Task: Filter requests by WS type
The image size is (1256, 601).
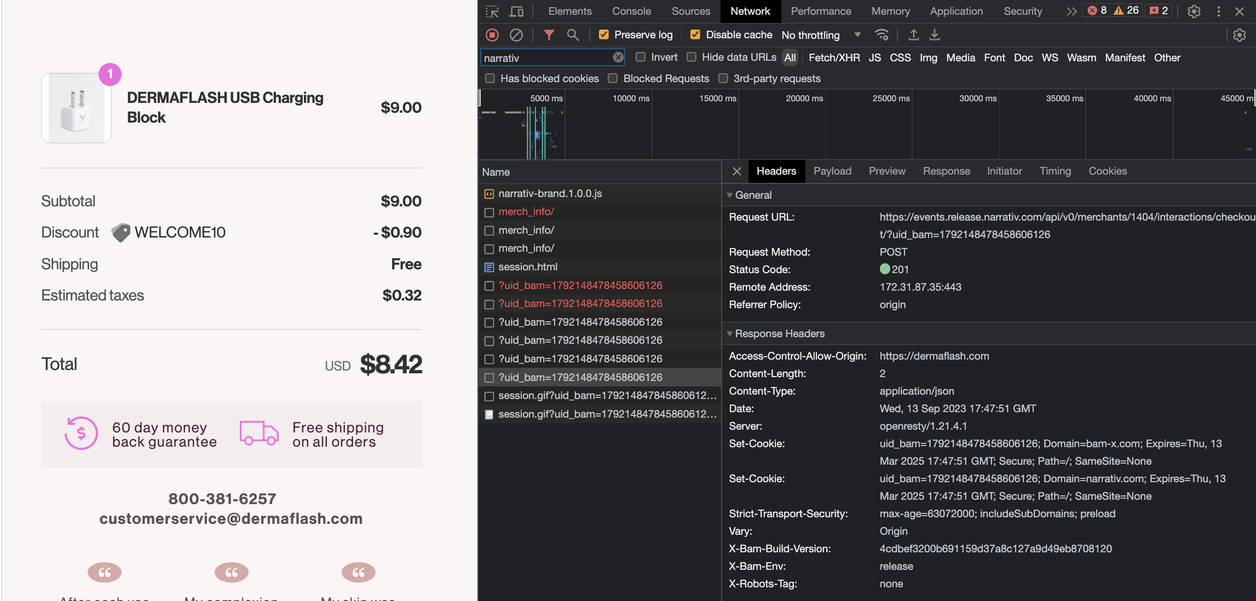Action: coord(1050,57)
